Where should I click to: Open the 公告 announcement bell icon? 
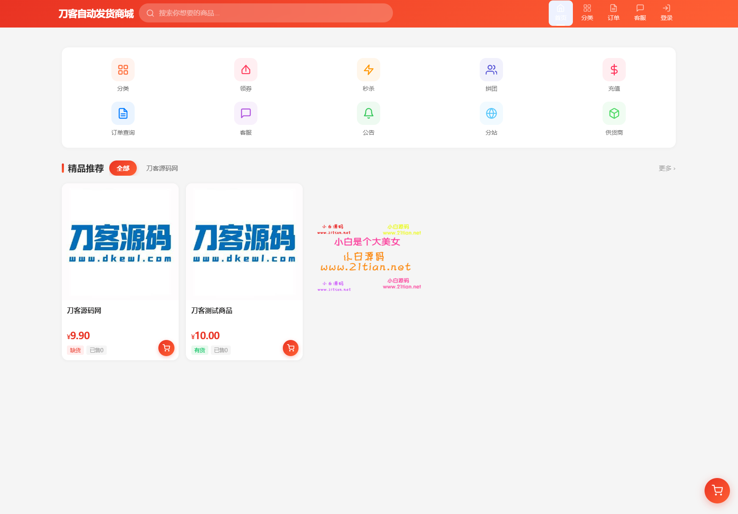point(368,113)
